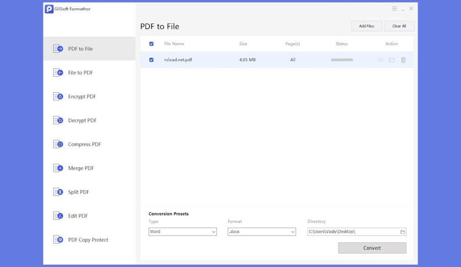The image size is (461, 267).
Task: Click the Conversion Presets heading
Action: tap(169, 214)
